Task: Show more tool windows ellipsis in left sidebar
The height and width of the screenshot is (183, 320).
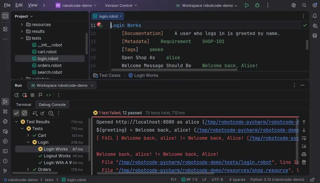Action: pos(5,39)
